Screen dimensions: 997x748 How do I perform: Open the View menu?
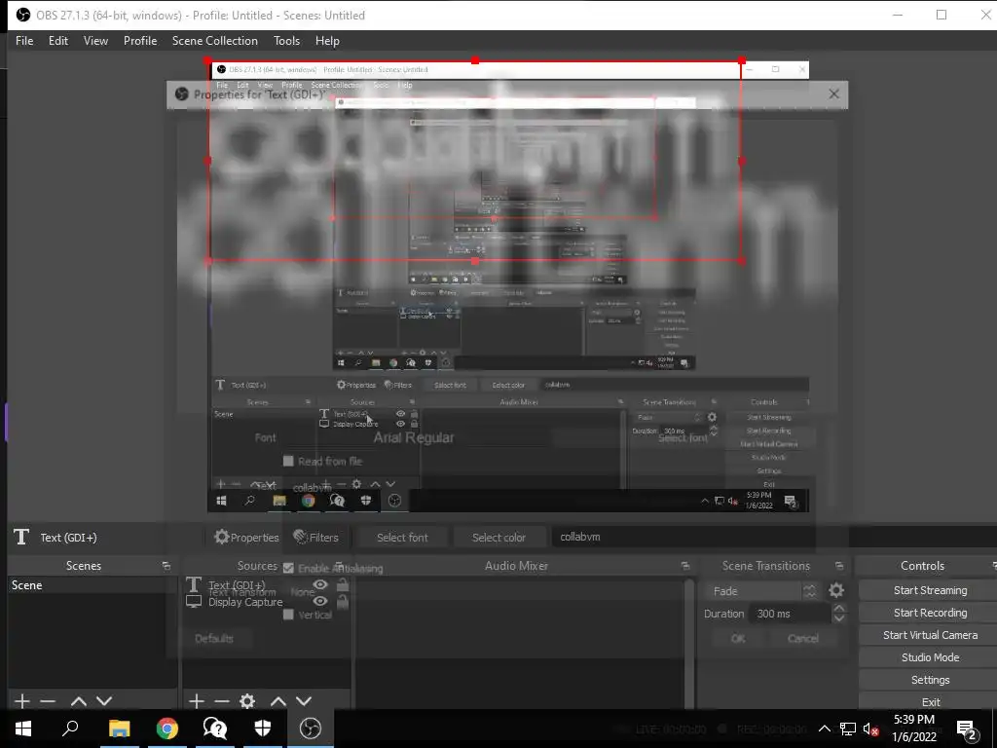[95, 41]
